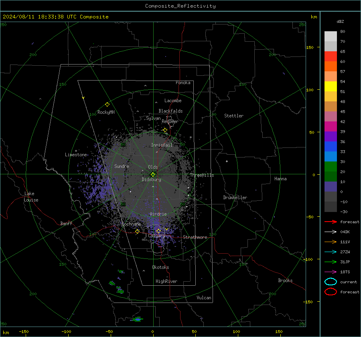Click the 18TS legend label
This screenshot has height=337, width=361.
345,272
